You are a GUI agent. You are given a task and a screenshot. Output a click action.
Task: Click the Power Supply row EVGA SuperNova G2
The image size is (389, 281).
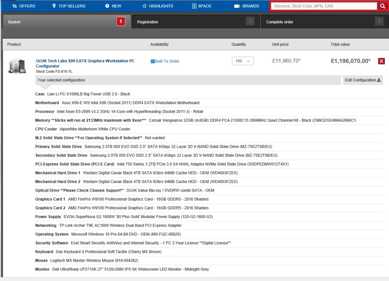click(209, 216)
